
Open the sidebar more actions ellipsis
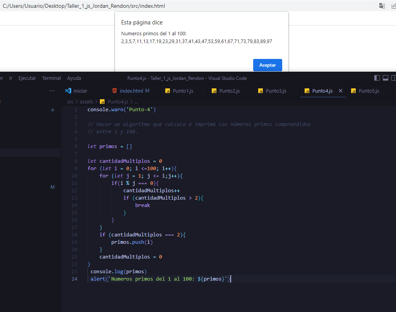point(52,91)
